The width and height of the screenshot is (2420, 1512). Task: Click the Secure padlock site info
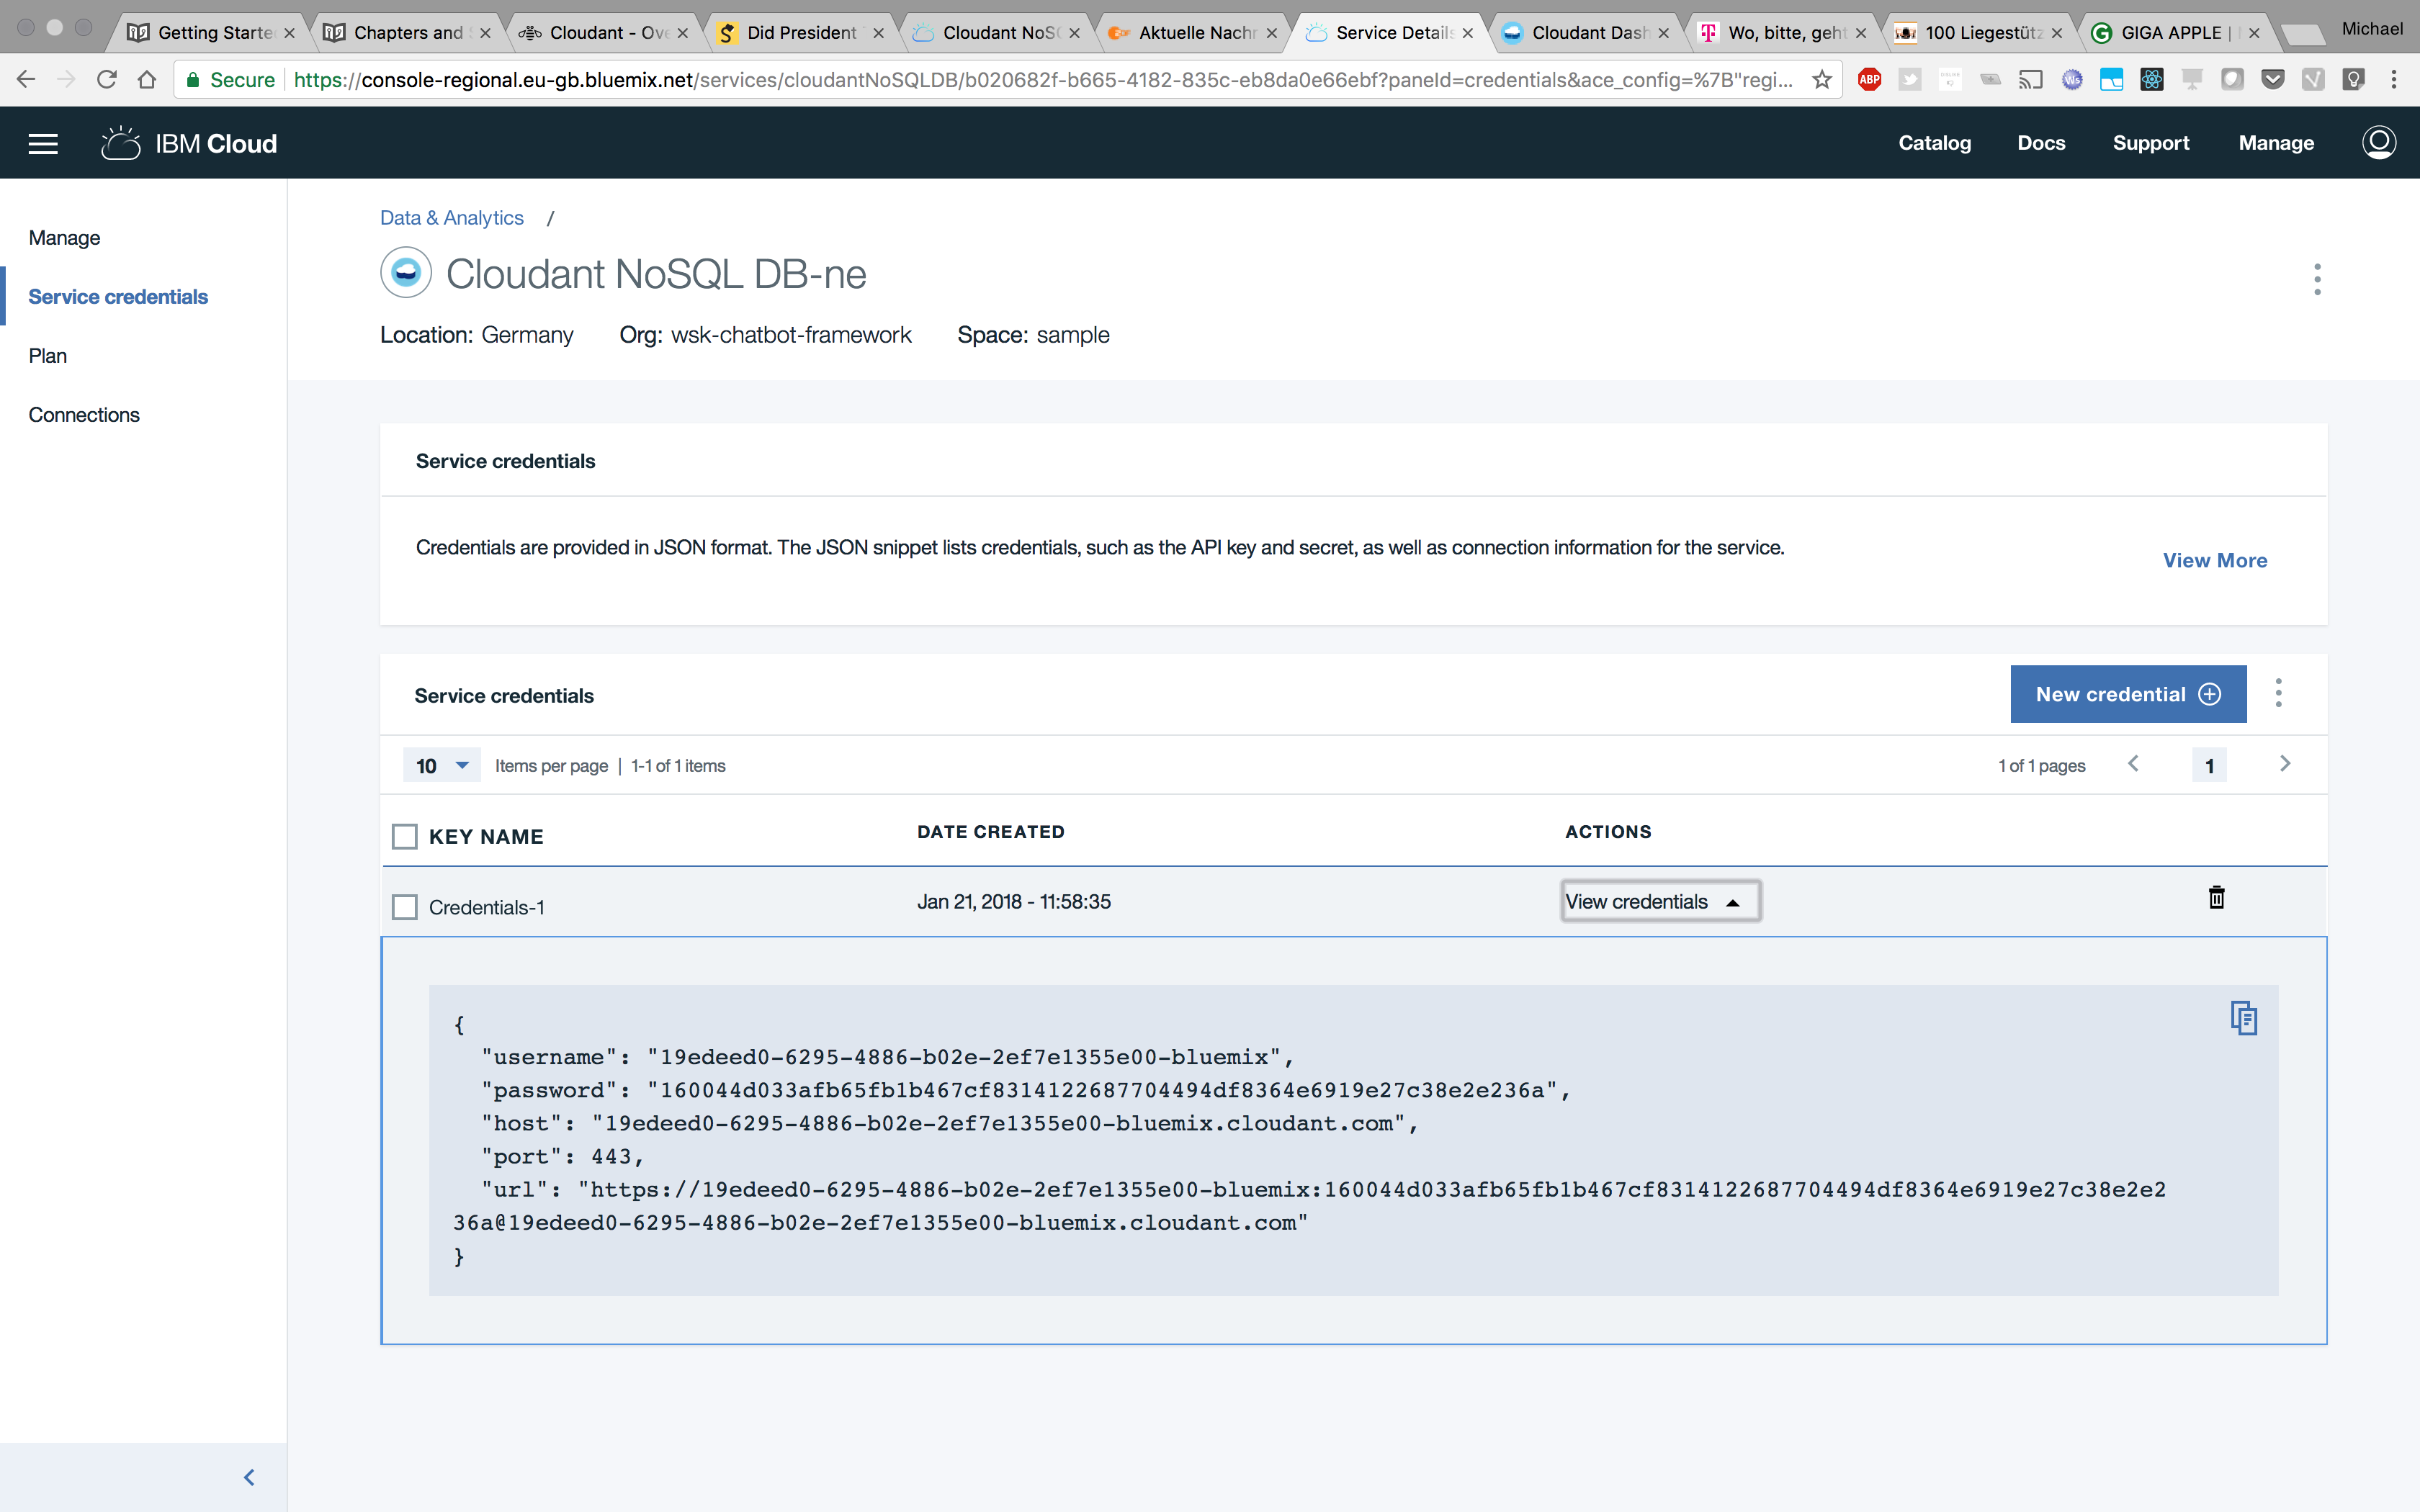[231, 79]
